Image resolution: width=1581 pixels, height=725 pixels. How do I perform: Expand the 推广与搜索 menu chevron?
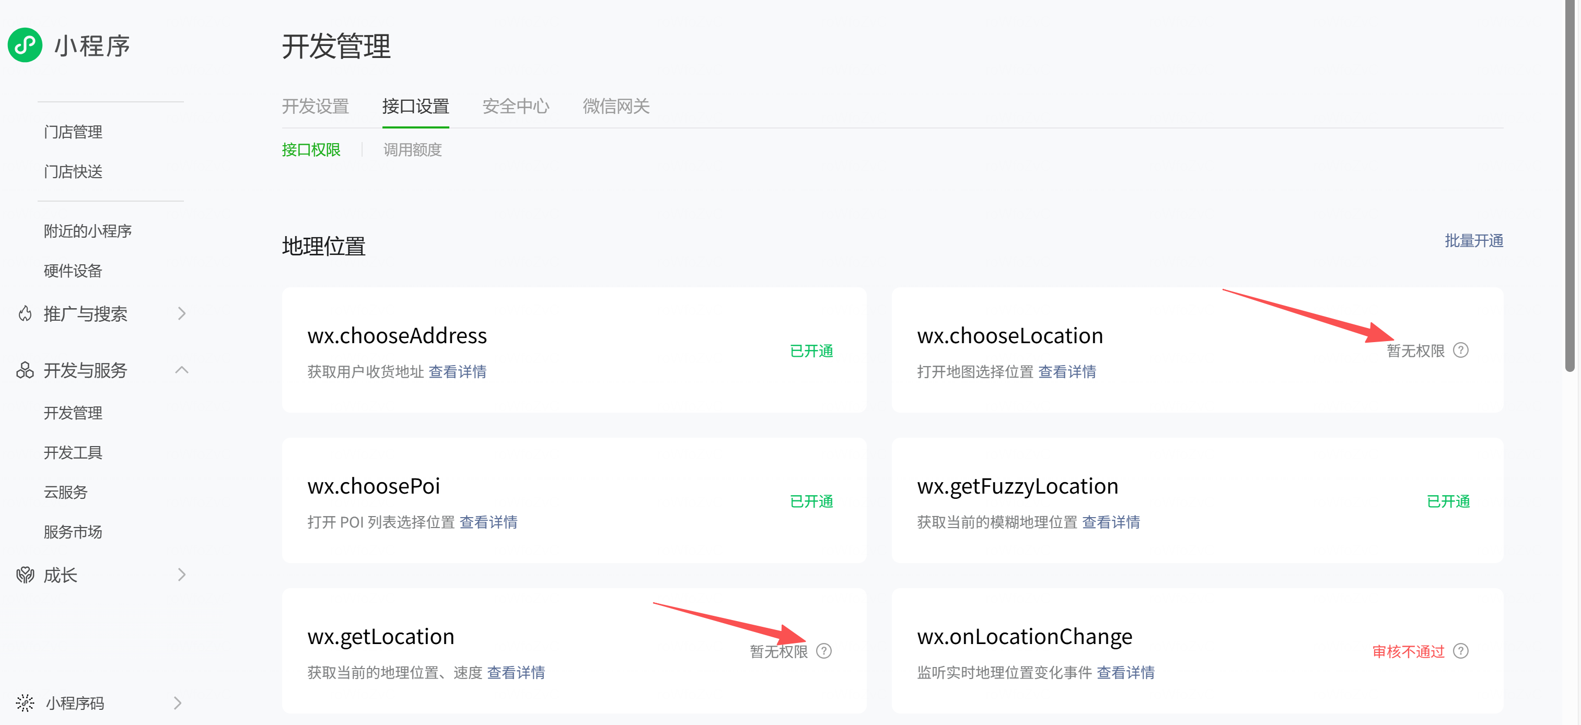click(181, 313)
